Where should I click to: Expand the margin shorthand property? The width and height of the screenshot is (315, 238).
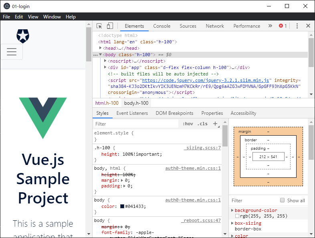point(122,180)
